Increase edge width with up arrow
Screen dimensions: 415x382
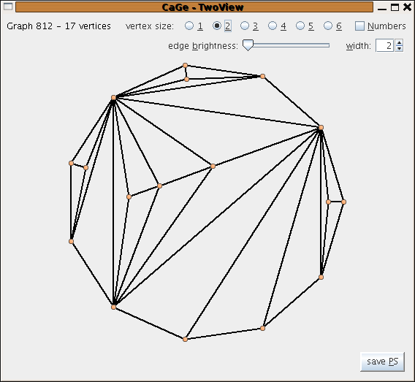(399, 42)
